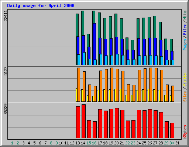Click day label 31 on the x-axis
This screenshot has width=189, height=147.
tap(177, 143)
